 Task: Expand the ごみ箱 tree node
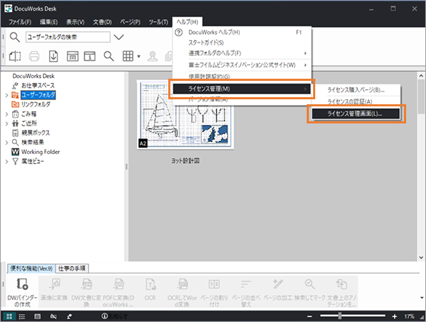tap(7, 114)
